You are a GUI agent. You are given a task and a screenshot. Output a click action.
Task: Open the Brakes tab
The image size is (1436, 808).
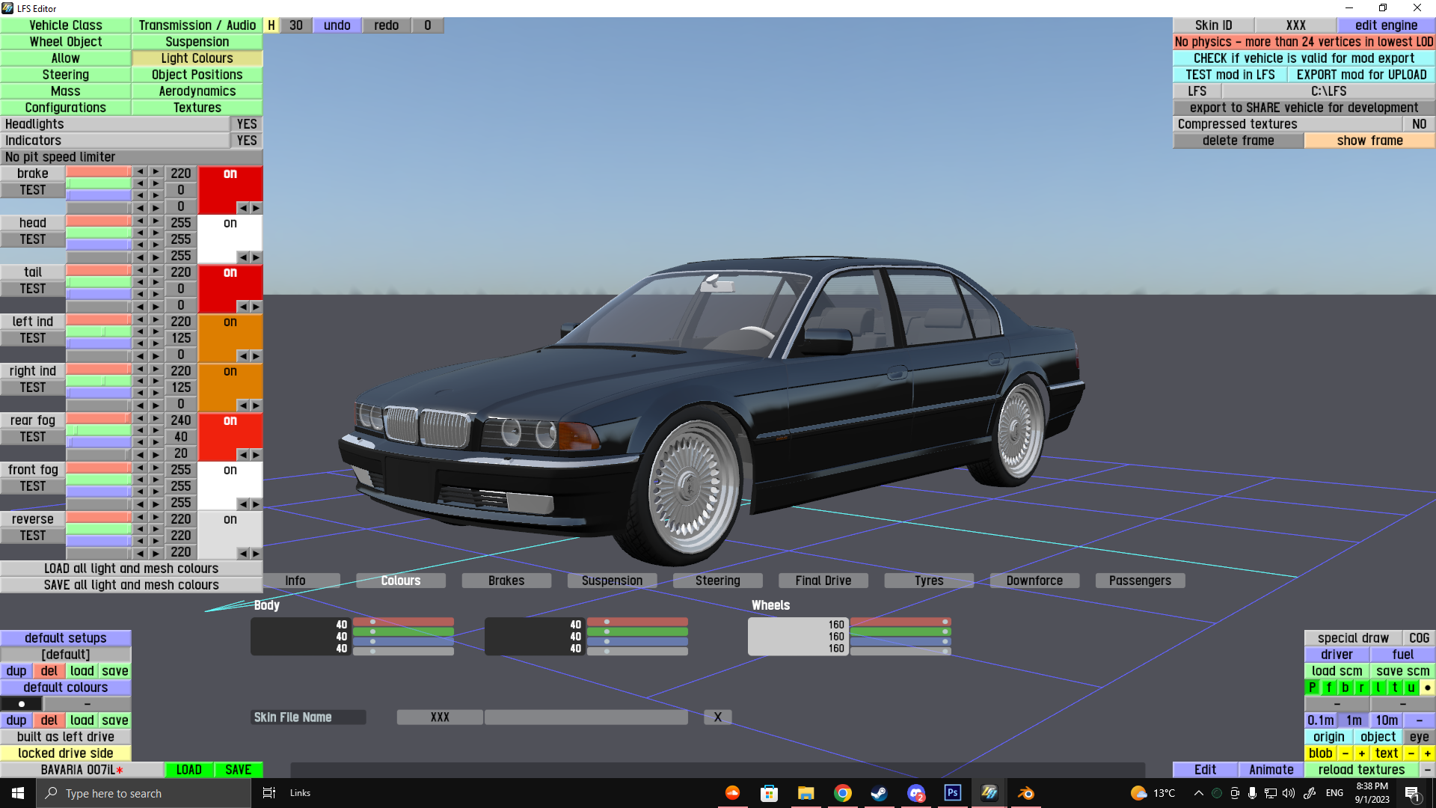(x=506, y=581)
